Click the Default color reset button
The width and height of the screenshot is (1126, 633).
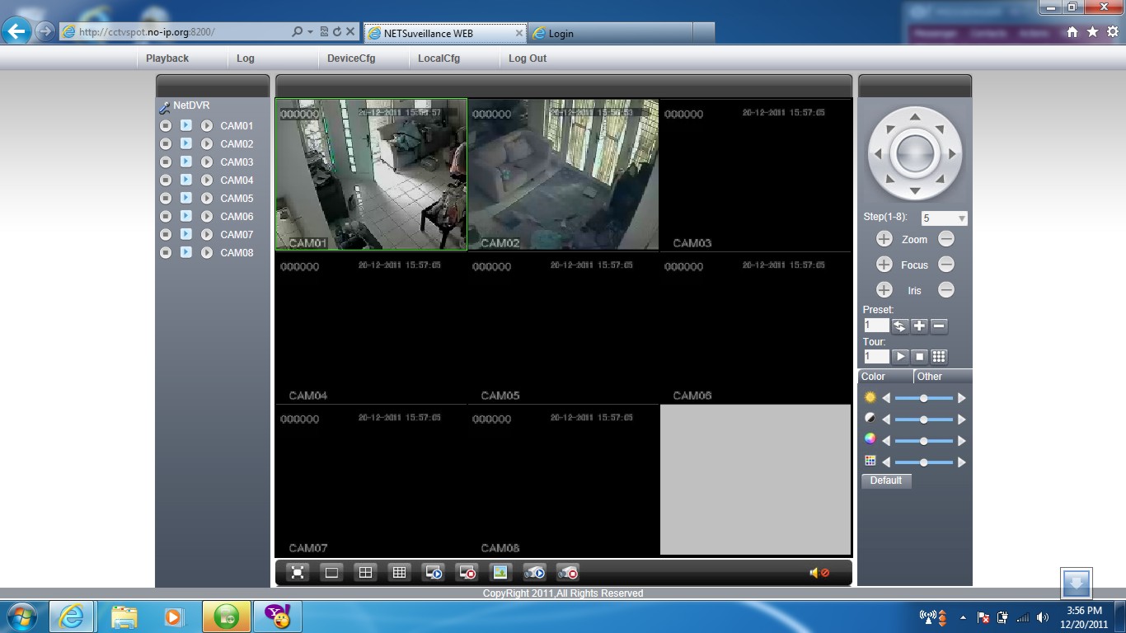(885, 481)
